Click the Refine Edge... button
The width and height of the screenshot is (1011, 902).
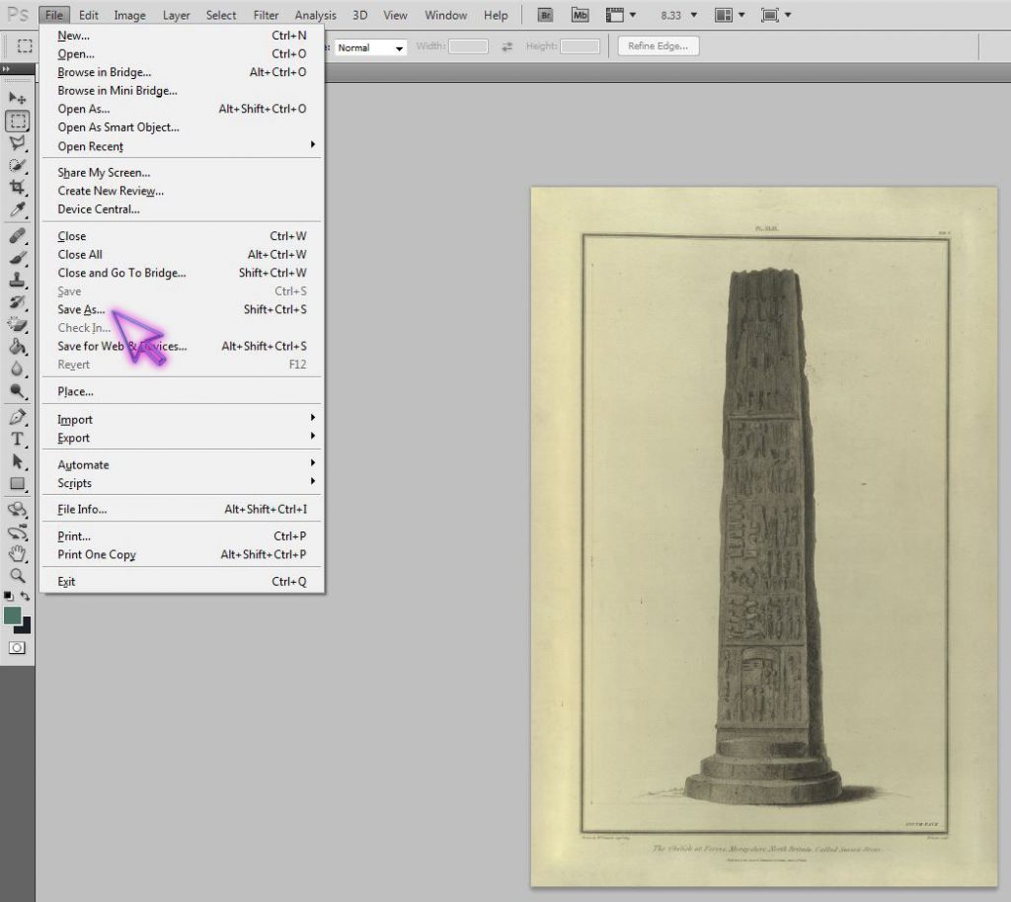tap(659, 46)
